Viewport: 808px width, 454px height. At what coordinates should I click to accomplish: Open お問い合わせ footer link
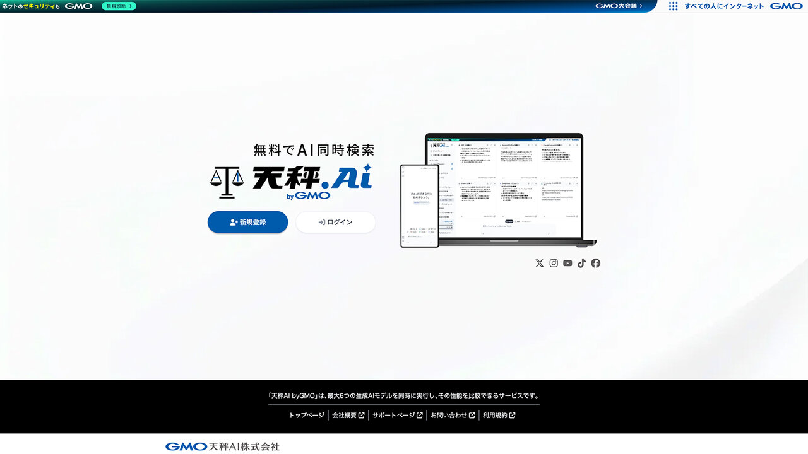pos(453,415)
